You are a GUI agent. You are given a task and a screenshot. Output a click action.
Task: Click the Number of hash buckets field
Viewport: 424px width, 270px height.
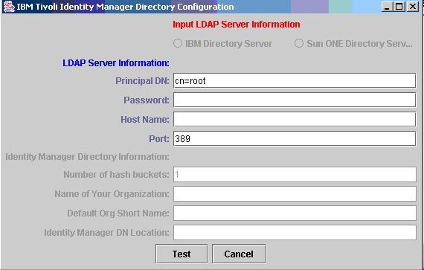[x=295, y=174]
